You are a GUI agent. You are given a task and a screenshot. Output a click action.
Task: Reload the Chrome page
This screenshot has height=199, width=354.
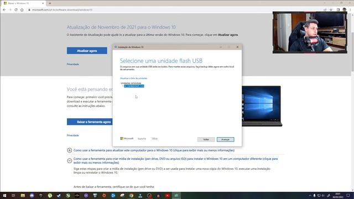point(16,10)
